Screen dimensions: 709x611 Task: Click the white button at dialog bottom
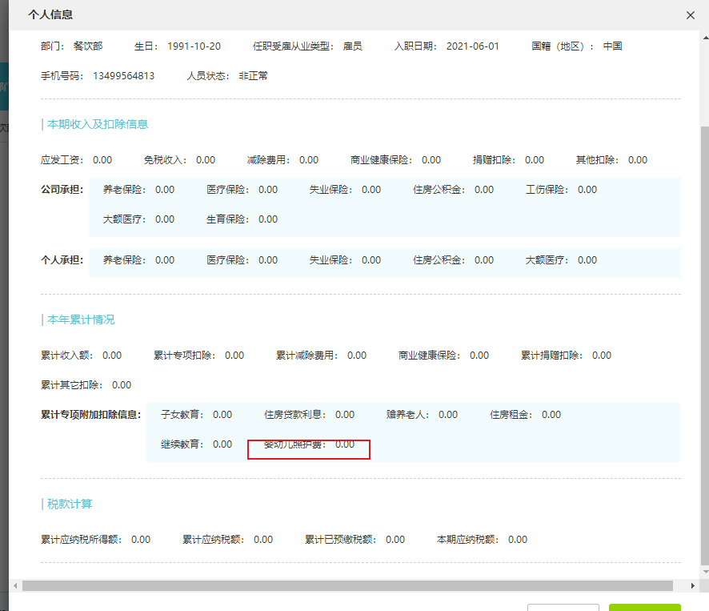[563, 607]
